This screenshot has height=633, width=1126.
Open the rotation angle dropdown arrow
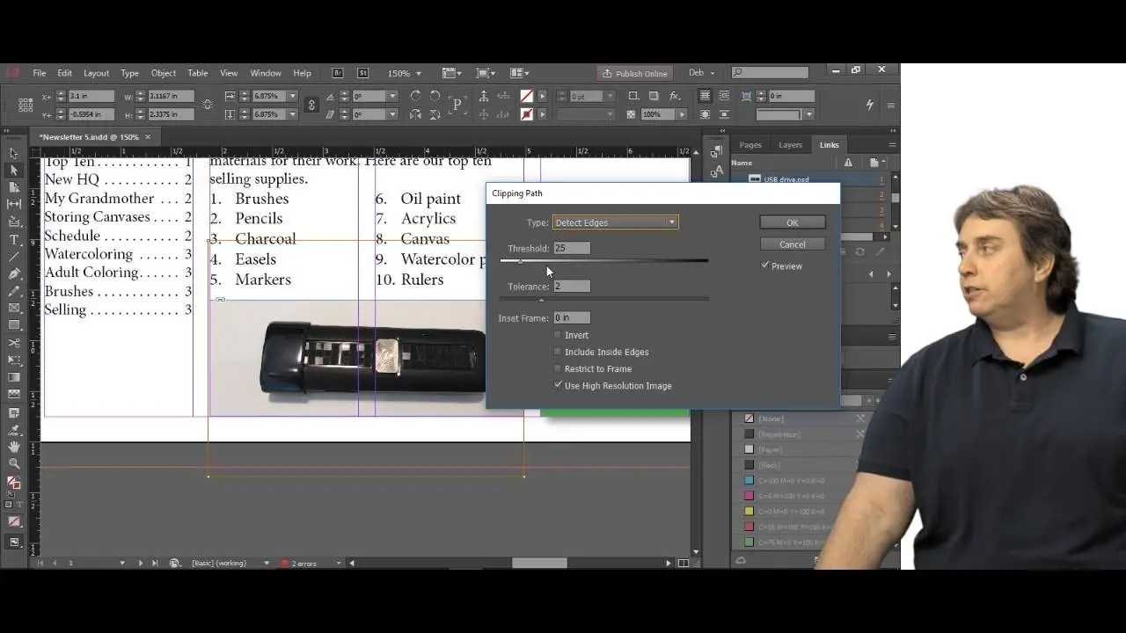point(392,96)
